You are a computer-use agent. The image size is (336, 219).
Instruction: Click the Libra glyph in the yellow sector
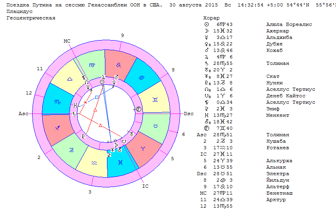click(70, 79)
